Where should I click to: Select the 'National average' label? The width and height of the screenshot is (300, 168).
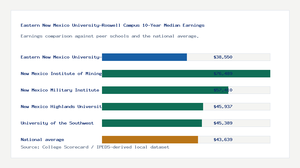[42, 140]
